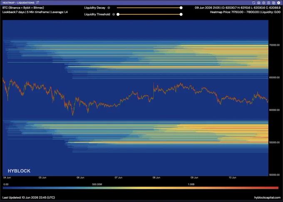283x202 pixels.
Task: Click the Heatmap Price range readout
Action: point(245,12)
